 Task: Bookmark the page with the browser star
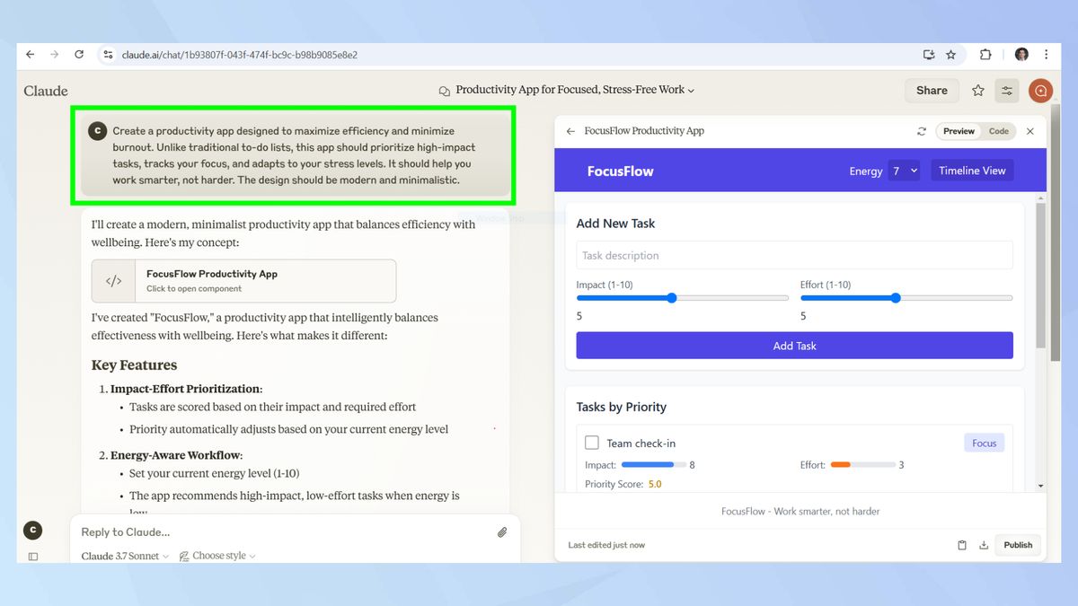pyautogui.click(x=952, y=54)
